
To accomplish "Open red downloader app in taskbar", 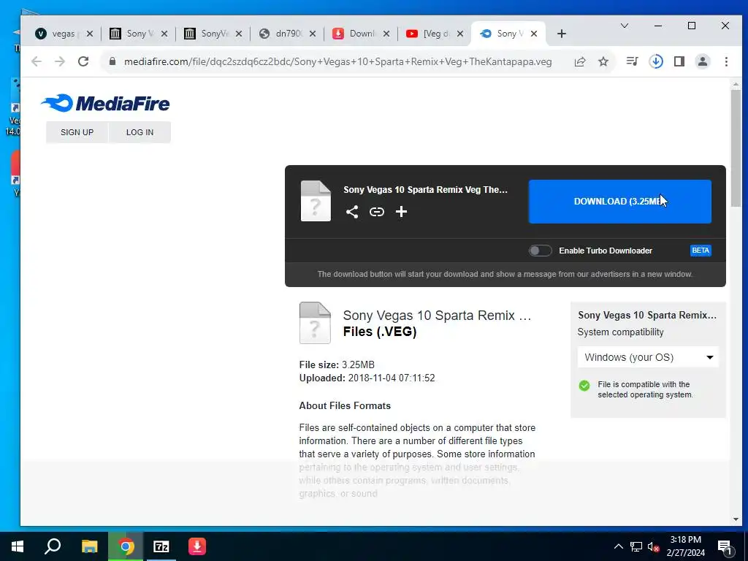I will [197, 546].
